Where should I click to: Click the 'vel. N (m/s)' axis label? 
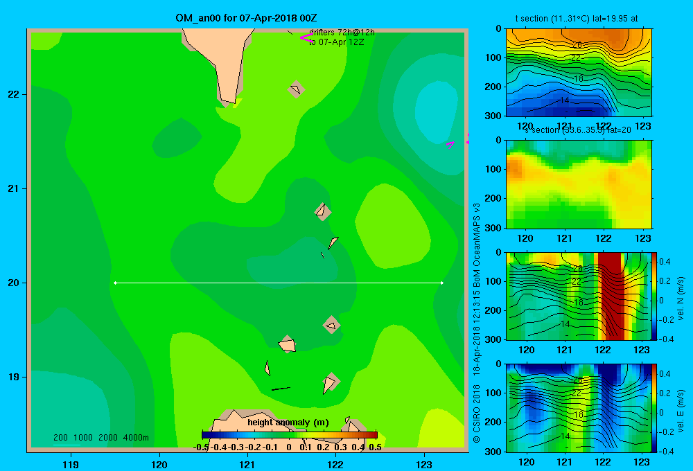pos(681,299)
